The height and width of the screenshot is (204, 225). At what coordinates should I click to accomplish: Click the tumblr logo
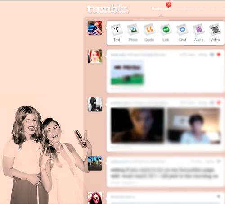(108, 9)
